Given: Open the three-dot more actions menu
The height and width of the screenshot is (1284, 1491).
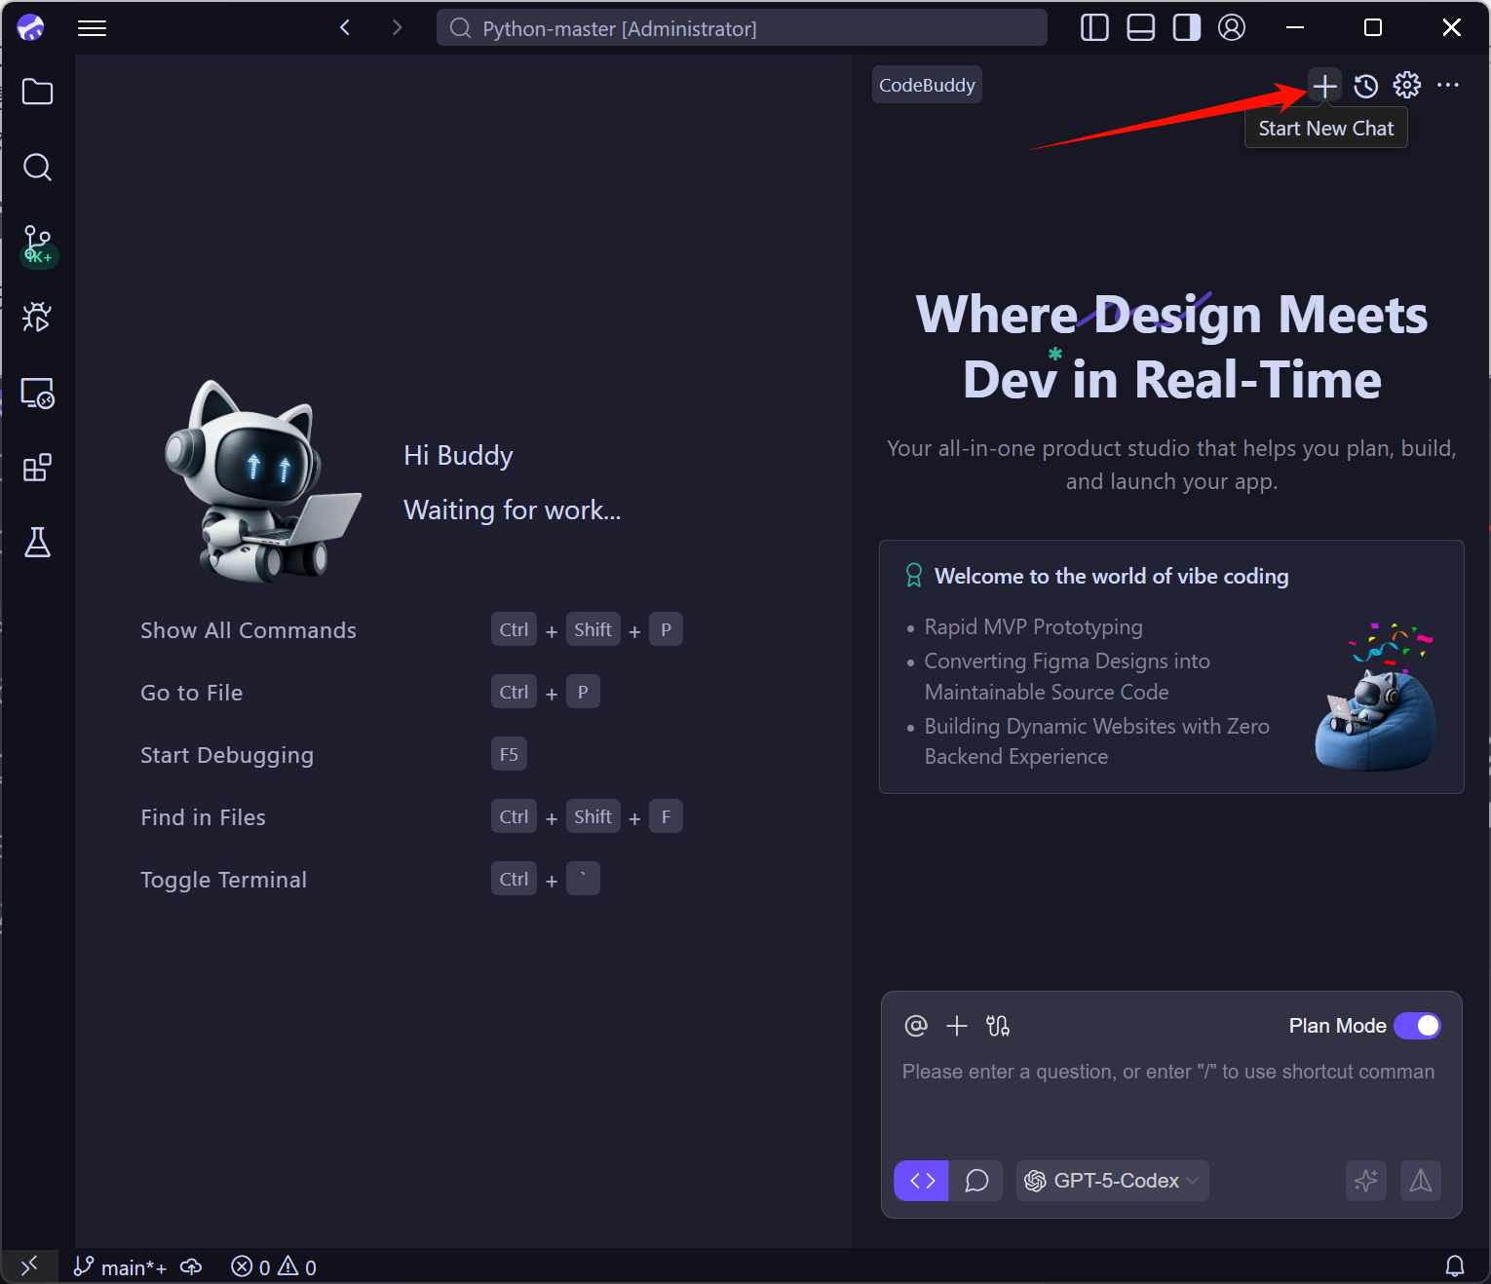Looking at the screenshot, I should (x=1448, y=86).
